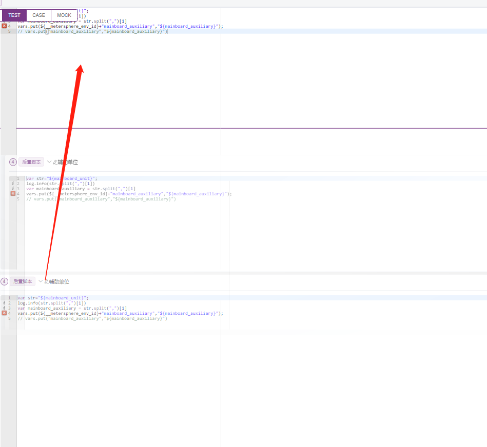Click line 4 error marker beside the highlighted-line-5 editor
The image size is (487, 447).
coord(4,26)
